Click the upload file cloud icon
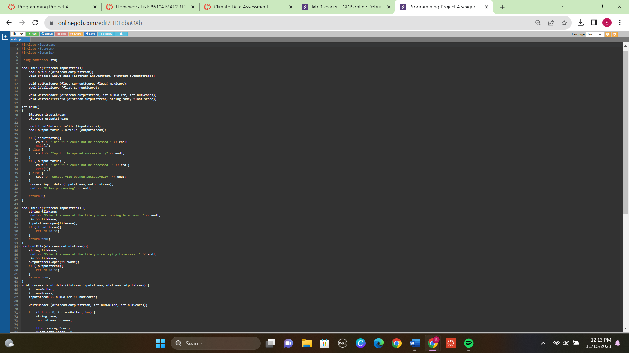The image size is (629, 353). [x=21, y=34]
